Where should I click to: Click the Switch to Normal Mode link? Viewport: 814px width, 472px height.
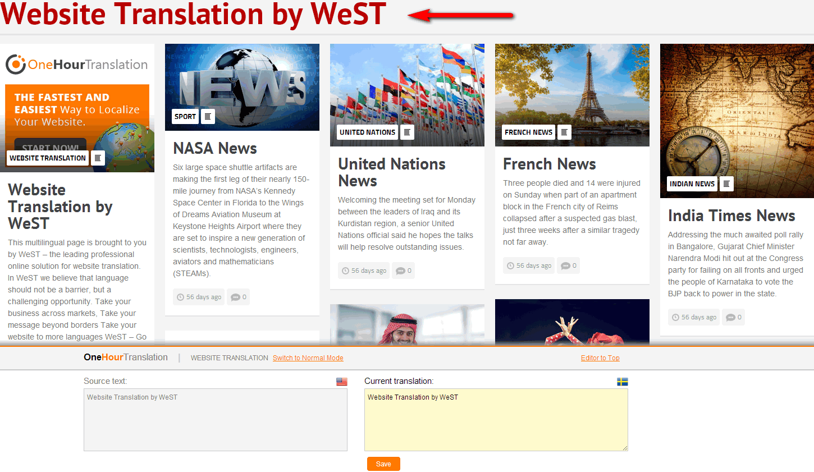308,358
